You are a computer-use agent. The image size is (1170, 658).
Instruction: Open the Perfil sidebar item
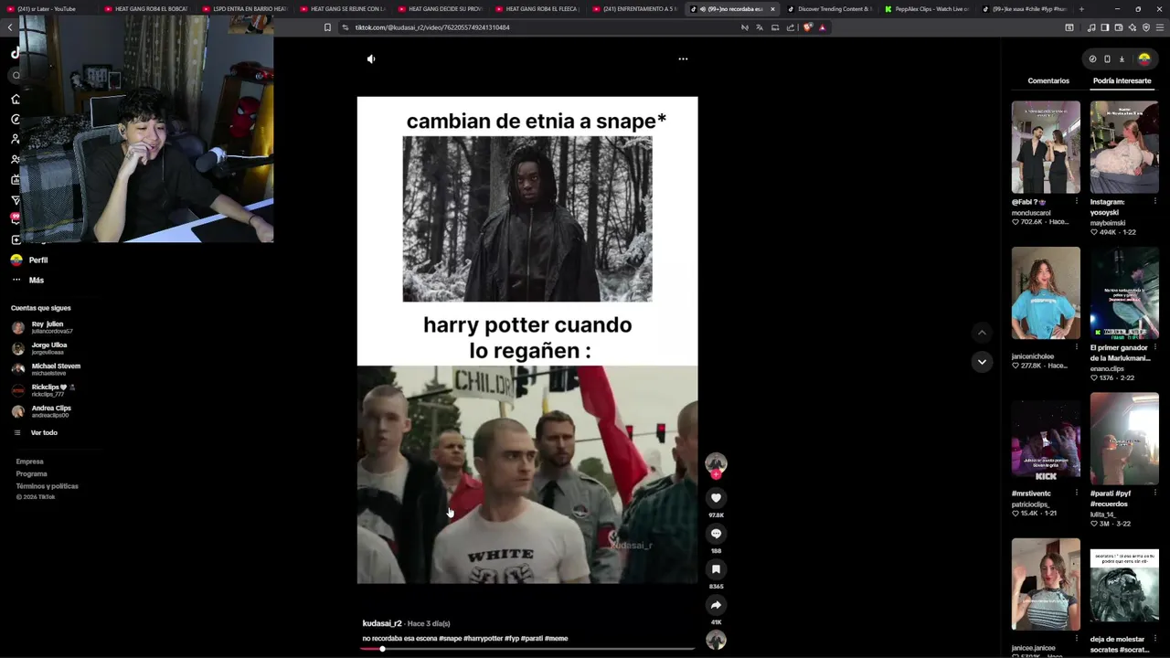pos(29,260)
